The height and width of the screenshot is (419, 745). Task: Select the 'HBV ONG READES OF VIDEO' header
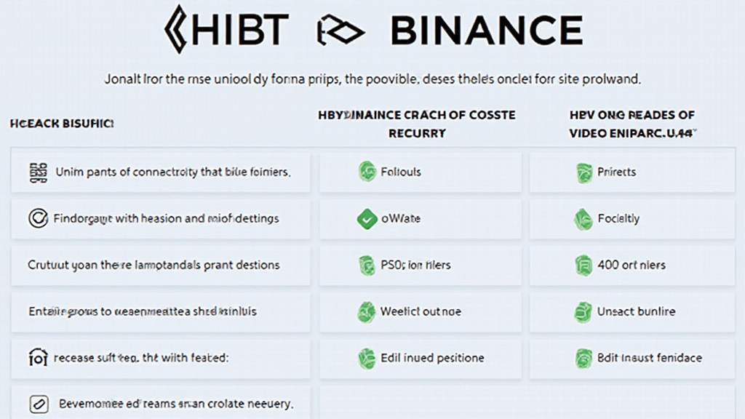pos(632,124)
